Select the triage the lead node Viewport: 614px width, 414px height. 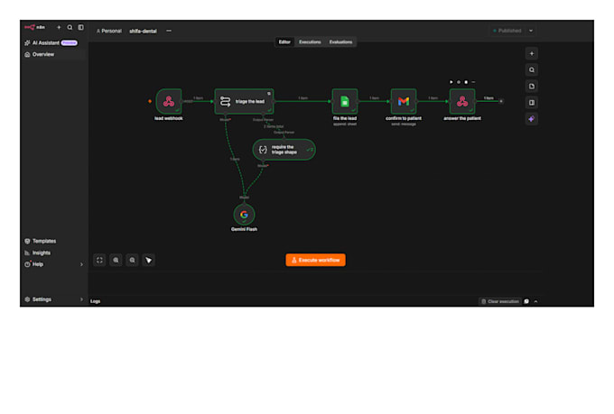[x=244, y=101]
